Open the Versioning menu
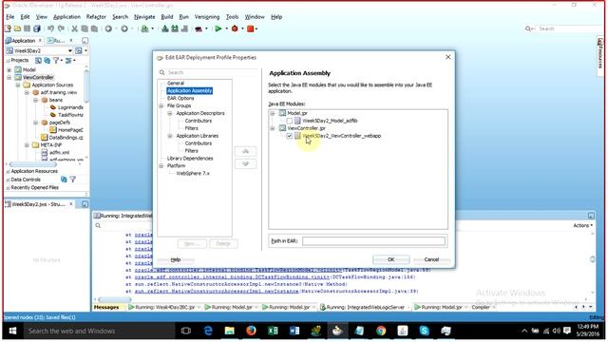The width and height of the screenshot is (608, 342). tap(207, 17)
